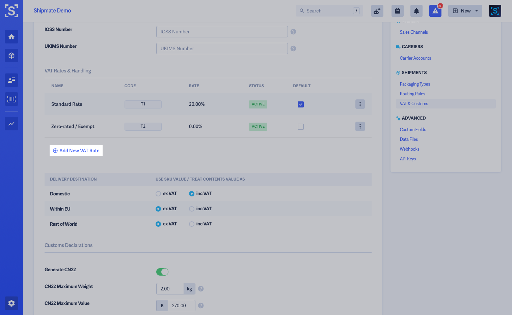This screenshot has width=512, height=315.
Task: Open API Keys settings
Action: [408, 159]
